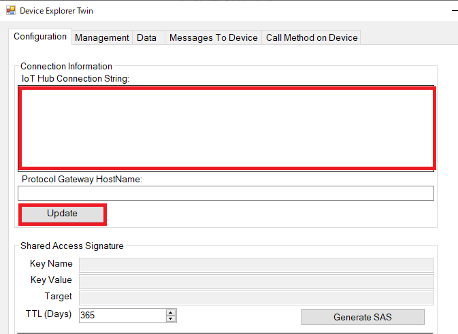458x334 pixels.
Task: Click the Key Name field
Action: pyautogui.click(x=257, y=265)
